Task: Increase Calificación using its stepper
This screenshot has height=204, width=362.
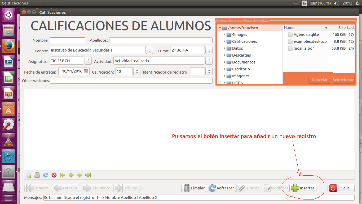Action: point(137,69)
